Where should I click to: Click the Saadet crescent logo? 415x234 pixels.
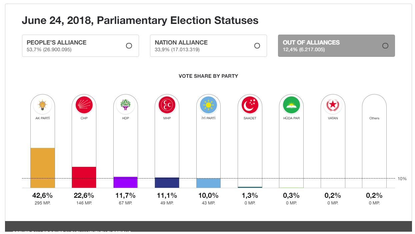point(250,106)
